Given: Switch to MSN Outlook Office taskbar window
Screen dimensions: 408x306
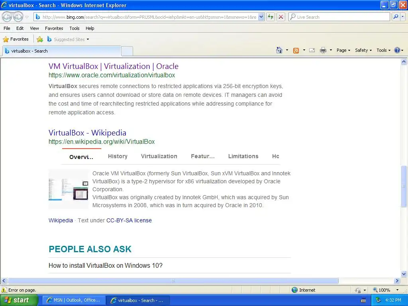Looking at the screenshot, I should (74, 300).
